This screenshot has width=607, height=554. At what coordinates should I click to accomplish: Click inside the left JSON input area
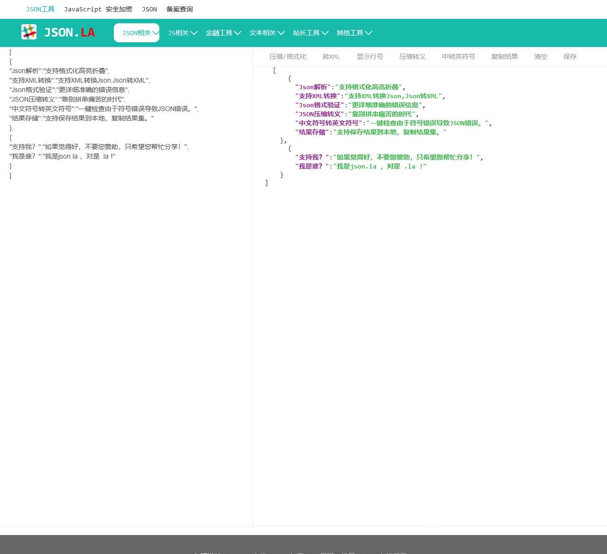point(126,287)
